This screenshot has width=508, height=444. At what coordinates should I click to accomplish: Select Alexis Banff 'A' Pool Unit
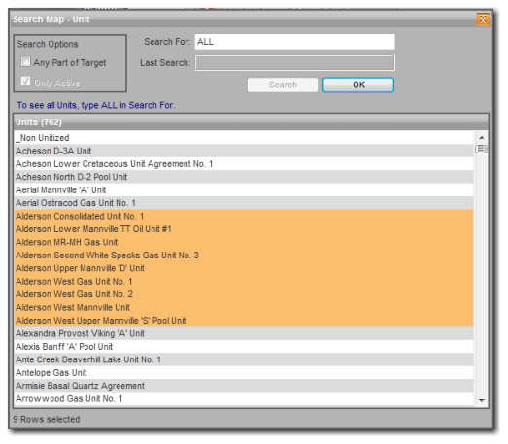[244, 347]
